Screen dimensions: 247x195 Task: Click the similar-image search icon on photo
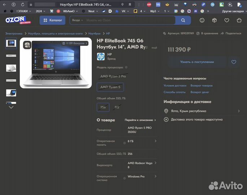pyautogui.click(x=27, y=45)
